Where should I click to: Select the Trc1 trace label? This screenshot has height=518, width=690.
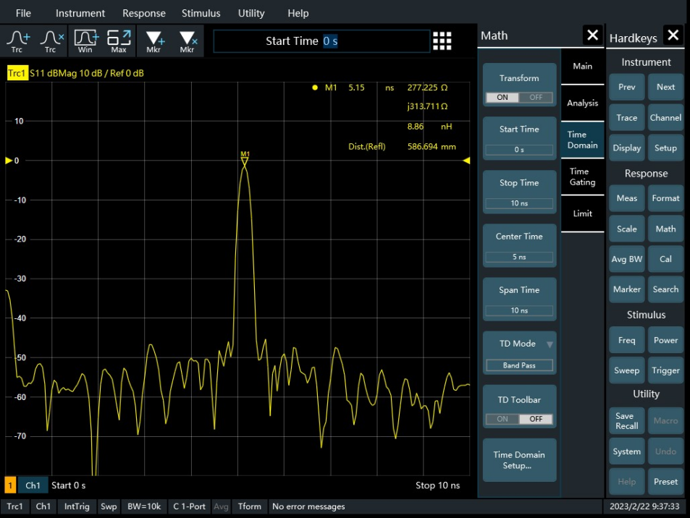(x=17, y=74)
